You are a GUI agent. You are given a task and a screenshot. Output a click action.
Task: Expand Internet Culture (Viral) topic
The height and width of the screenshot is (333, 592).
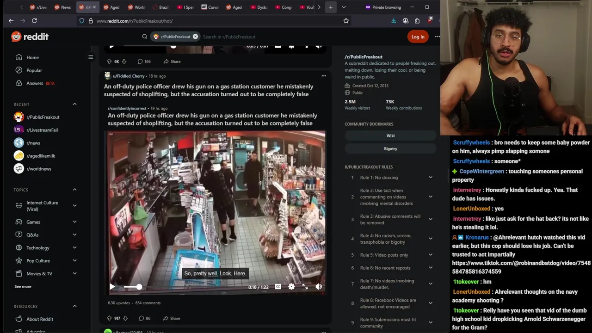coord(74,206)
